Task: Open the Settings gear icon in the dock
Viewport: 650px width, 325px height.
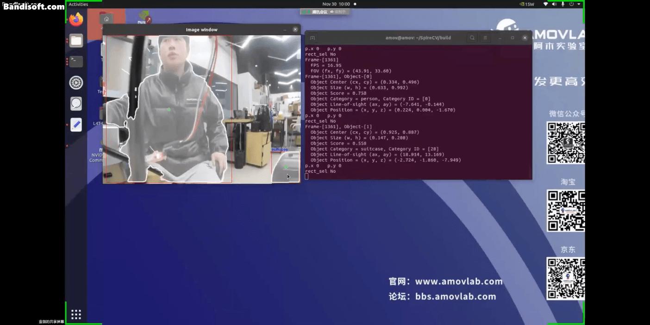Action: pyautogui.click(x=76, y=82)
